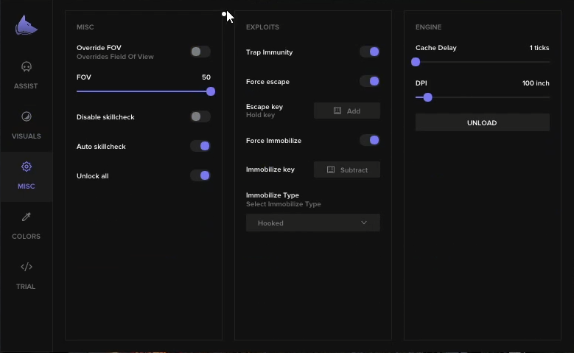574x353 pixels.
Task: Click the keyboard icon beside Subtract
Action: (x=331, y=169)
